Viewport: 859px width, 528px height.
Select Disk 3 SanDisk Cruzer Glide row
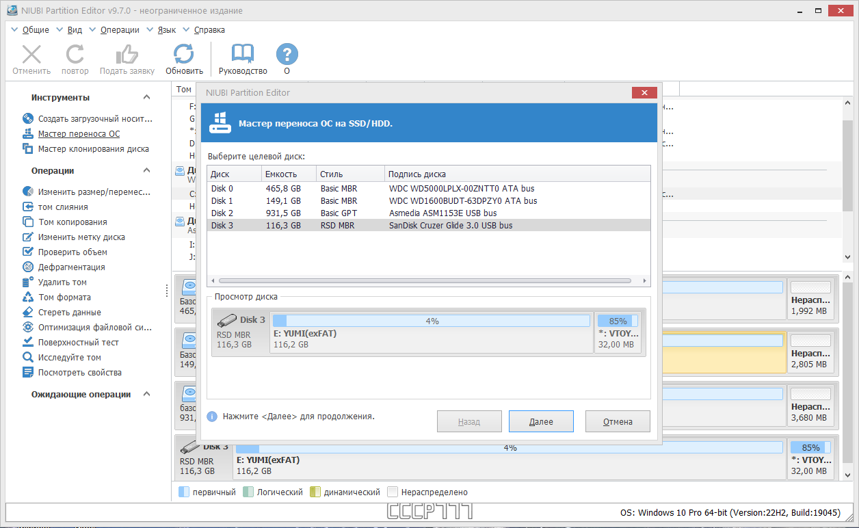click(x=429, y=225)
